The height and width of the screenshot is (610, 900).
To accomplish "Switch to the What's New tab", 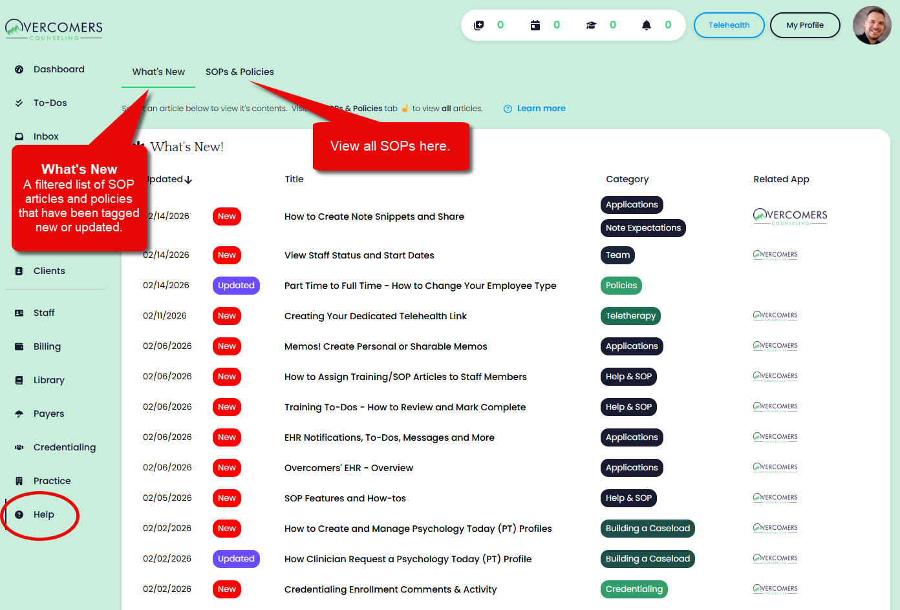I will click(158, 72).
